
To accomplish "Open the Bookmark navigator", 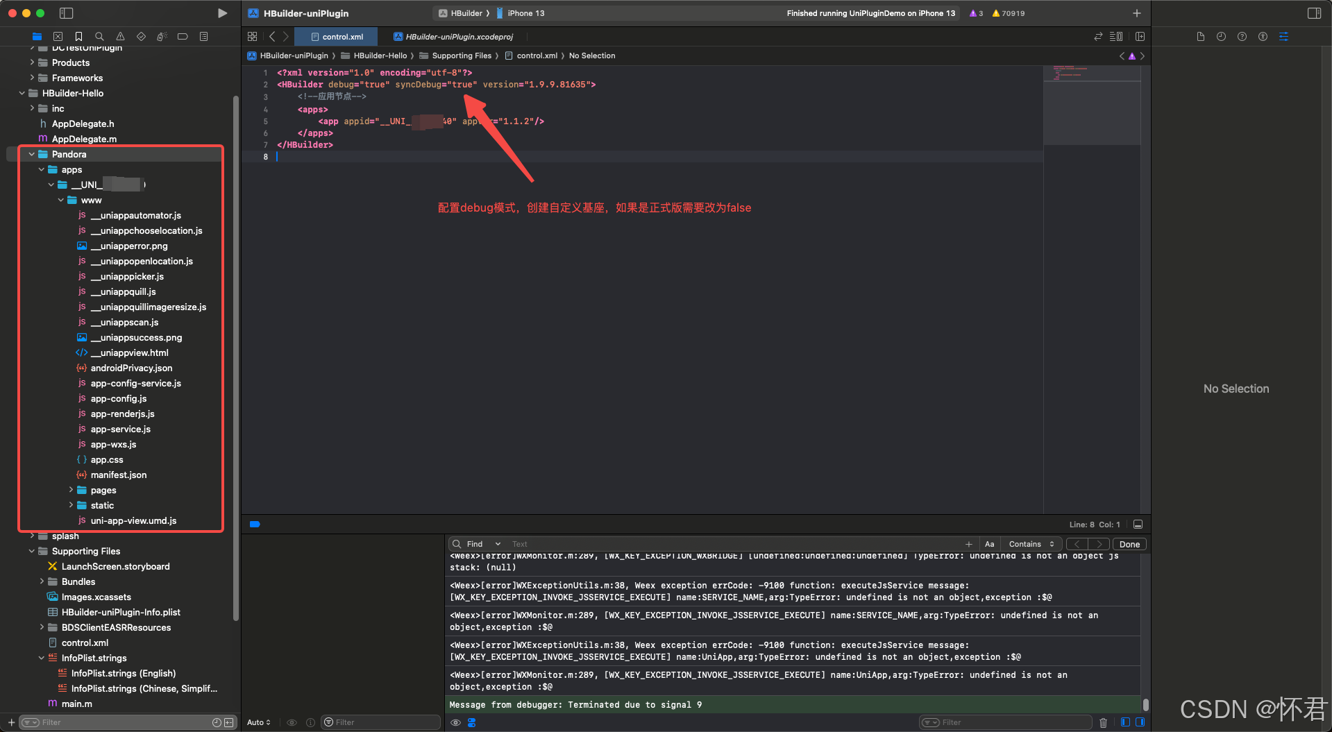I will point(78,36).
